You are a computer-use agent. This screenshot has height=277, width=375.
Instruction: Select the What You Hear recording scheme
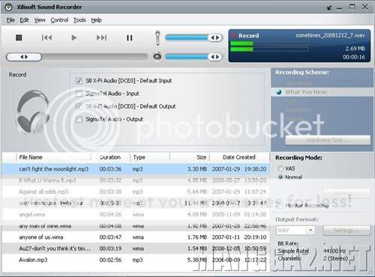pos(305,92)
